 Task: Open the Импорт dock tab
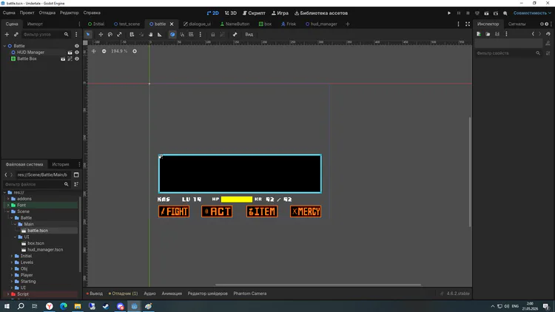(x=35, y=24)
